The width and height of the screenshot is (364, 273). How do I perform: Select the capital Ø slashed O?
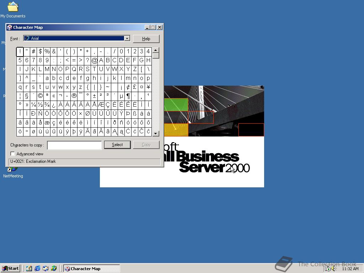pyautogui.click(x=87, y=114)
